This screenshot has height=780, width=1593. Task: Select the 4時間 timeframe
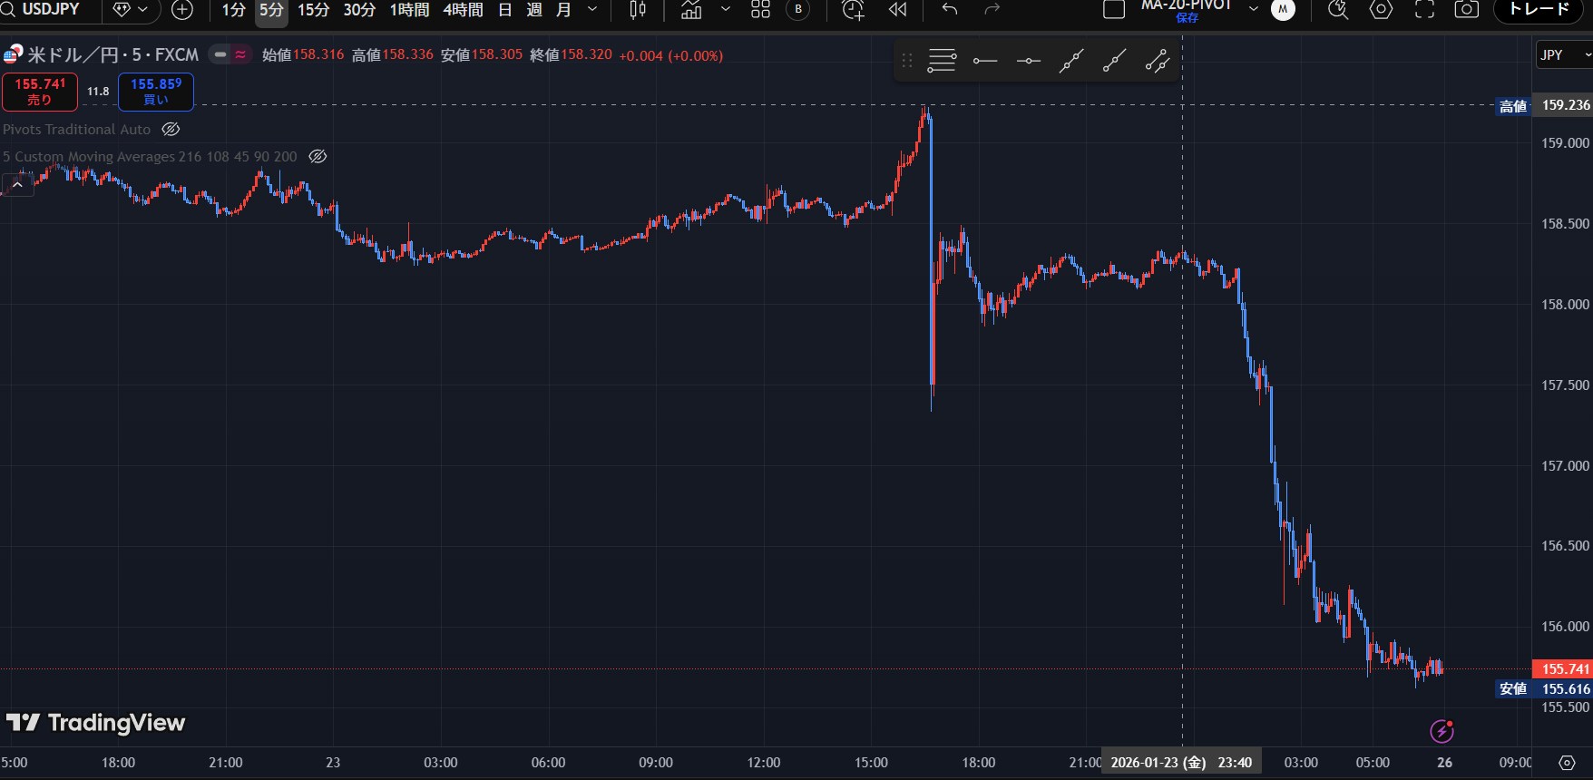(463, 10)
